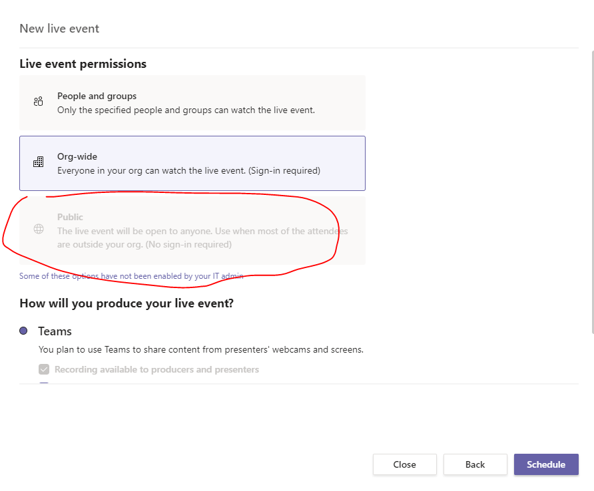Select the disabled Public permission card
The width and height of the screenshot is (594, 491).
pyautogui.click(x=192, y=230)
